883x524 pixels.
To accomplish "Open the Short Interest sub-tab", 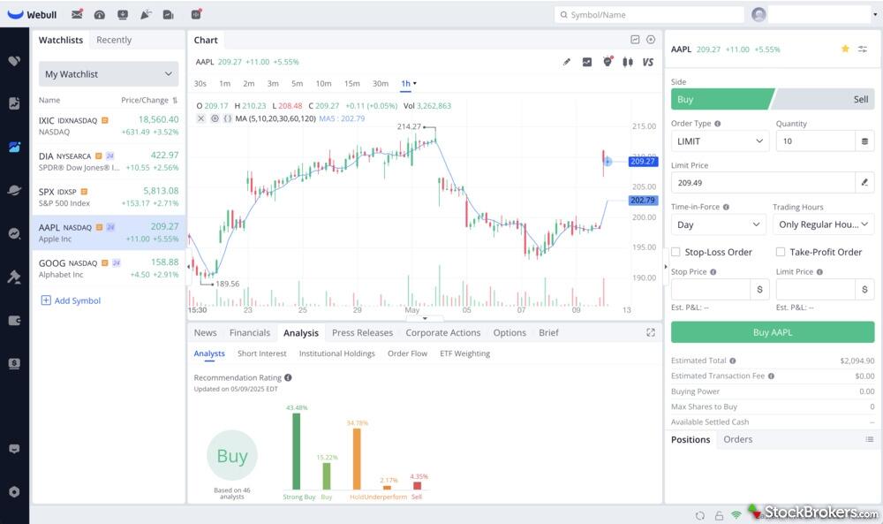I will [262, 353].
